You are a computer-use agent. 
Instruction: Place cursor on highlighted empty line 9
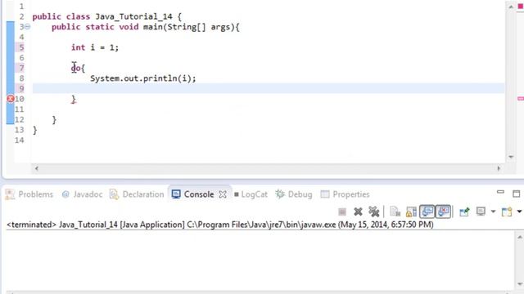click(x=269, y=89)
